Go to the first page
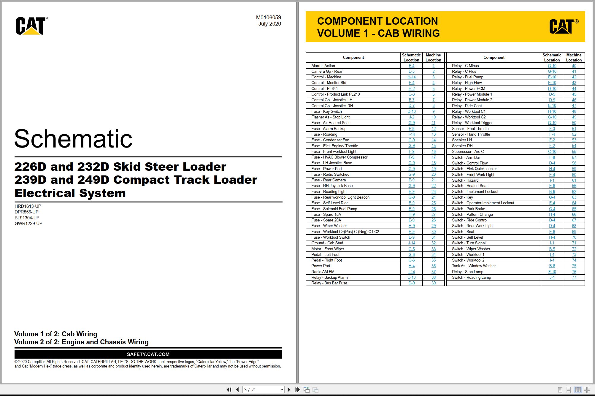This screenshot has height=396, width=595. 229,389
